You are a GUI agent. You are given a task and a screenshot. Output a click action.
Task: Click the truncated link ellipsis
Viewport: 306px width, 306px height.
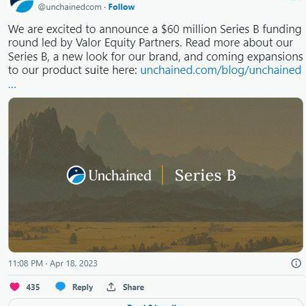tap(12, 86)
